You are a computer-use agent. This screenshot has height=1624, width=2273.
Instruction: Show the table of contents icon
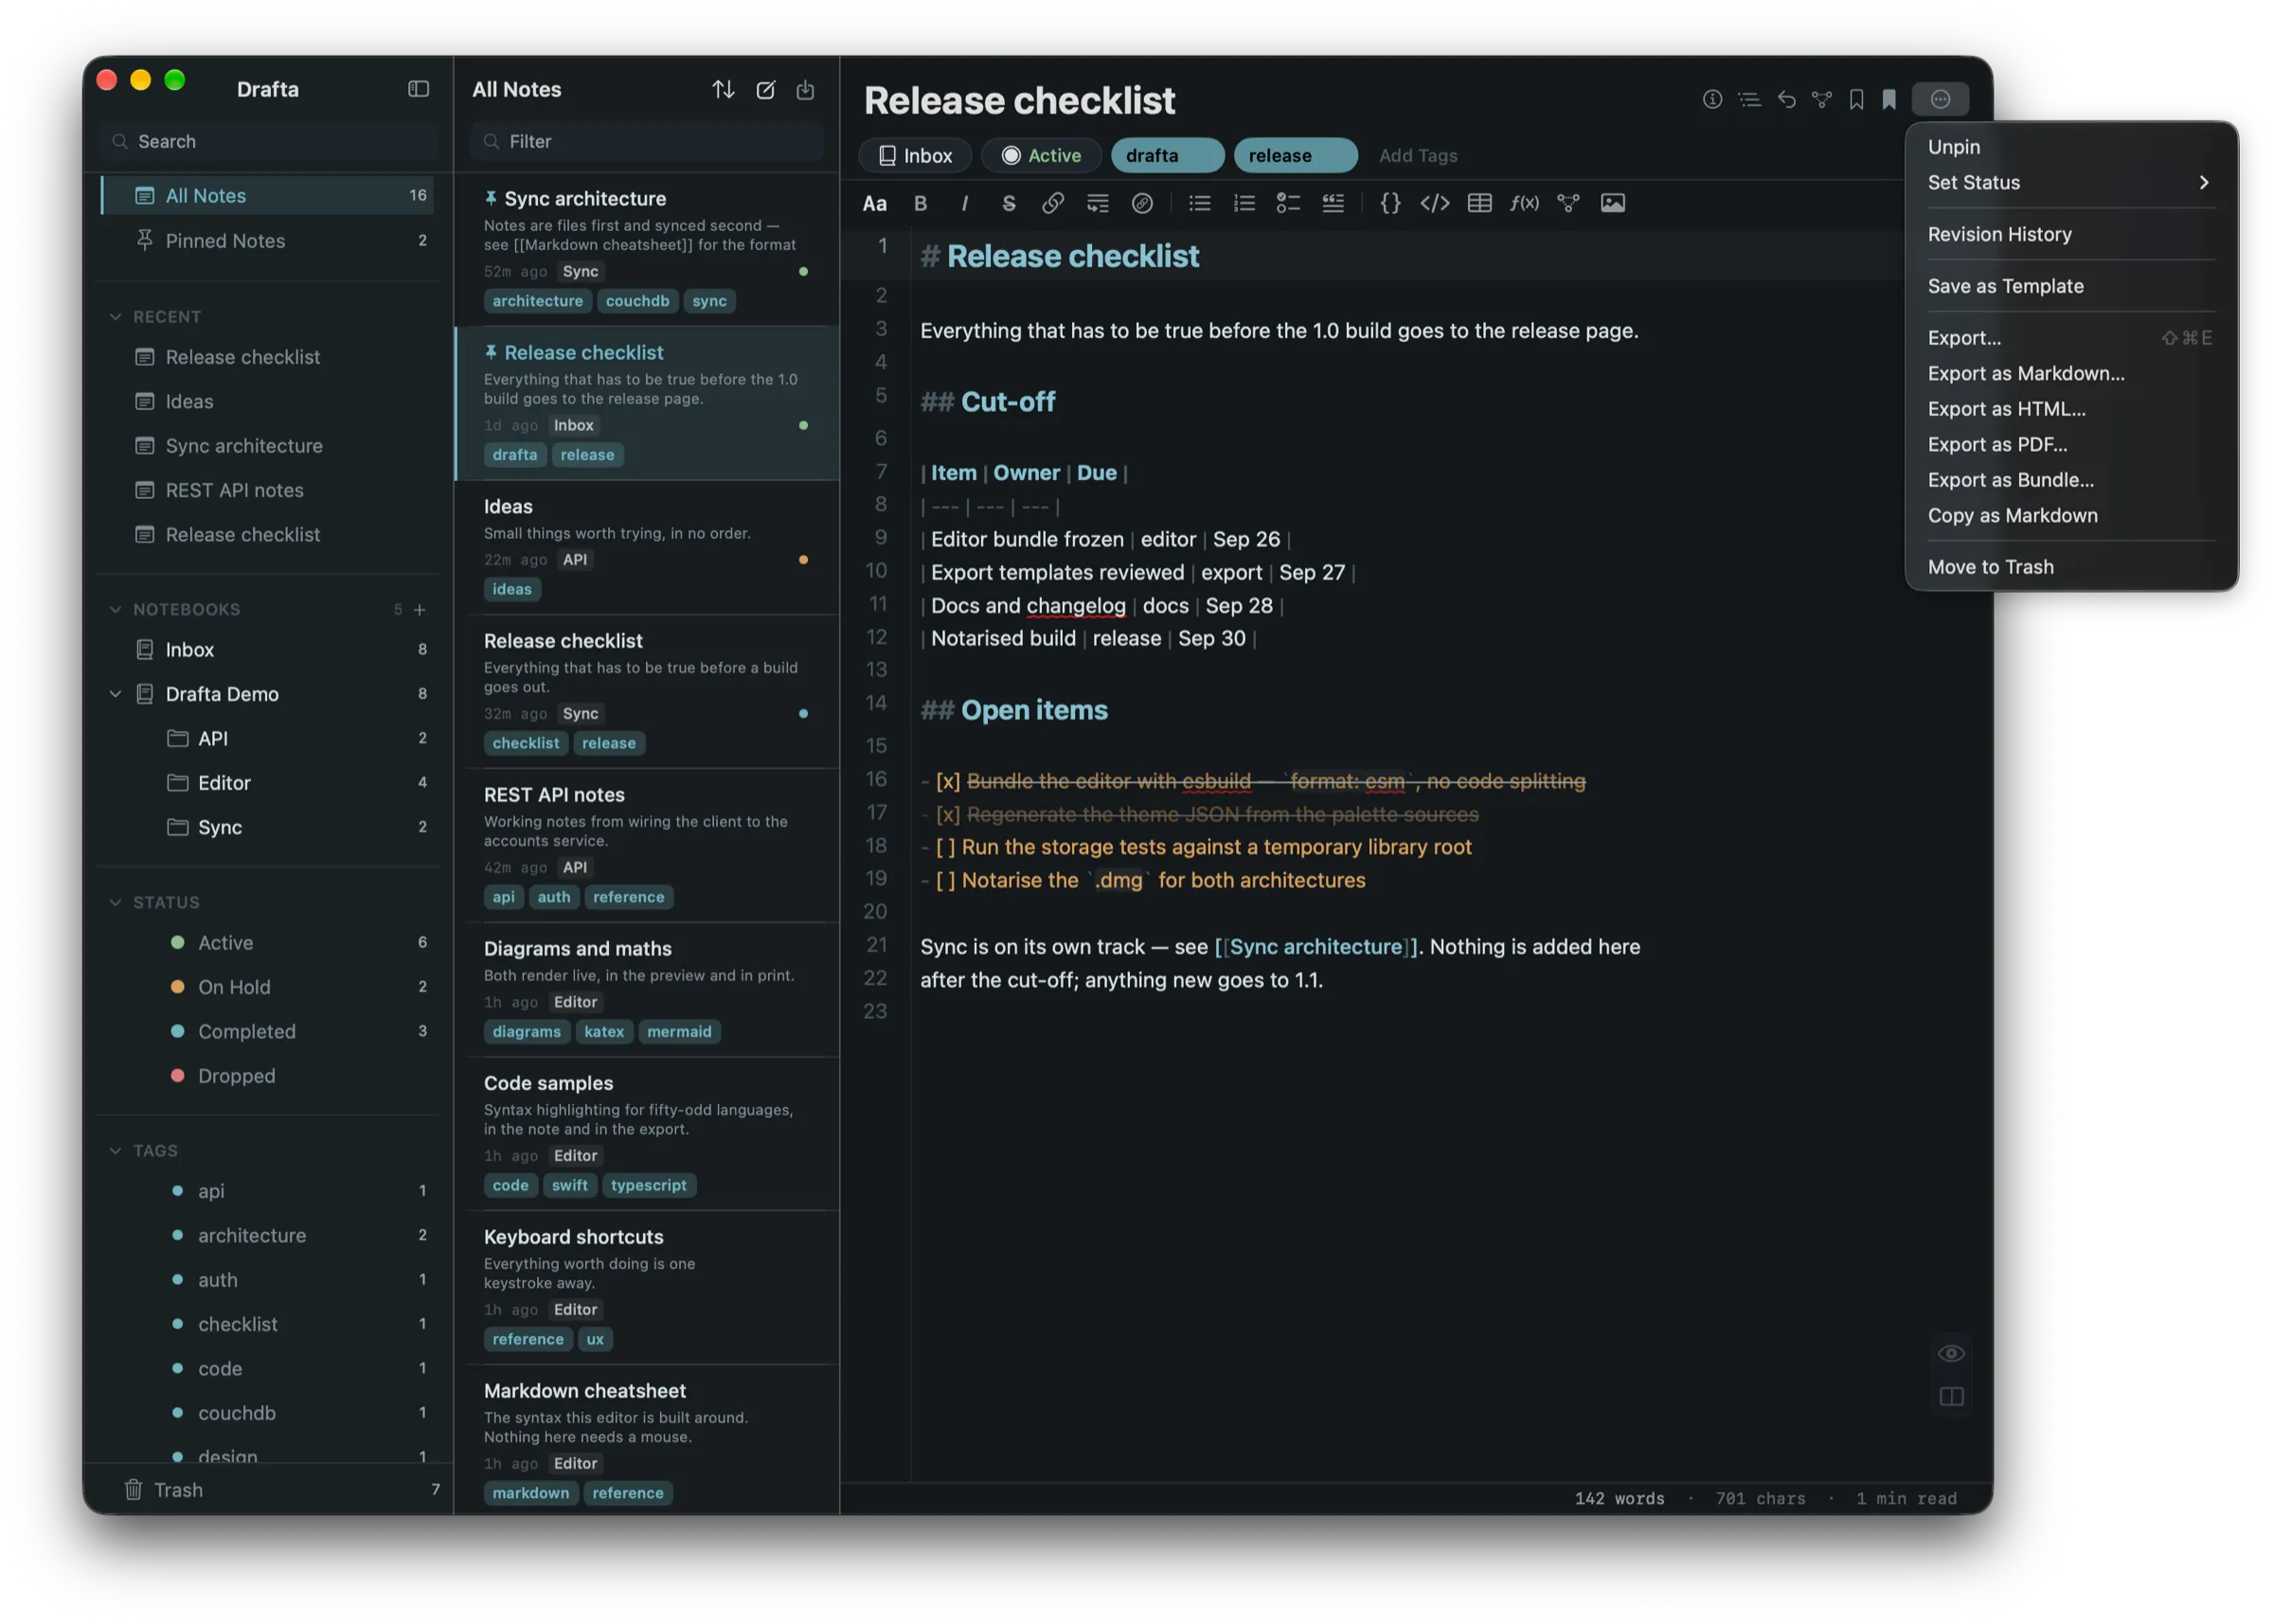point(1749,99)
